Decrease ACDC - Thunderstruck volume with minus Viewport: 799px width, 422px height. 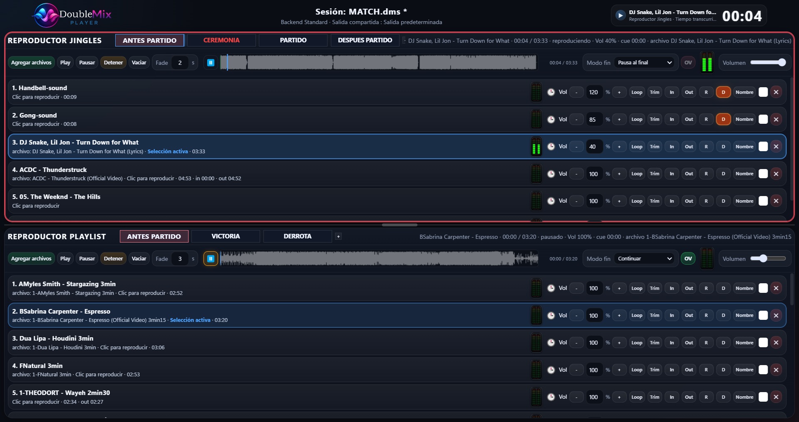click(x=576, y=174)
